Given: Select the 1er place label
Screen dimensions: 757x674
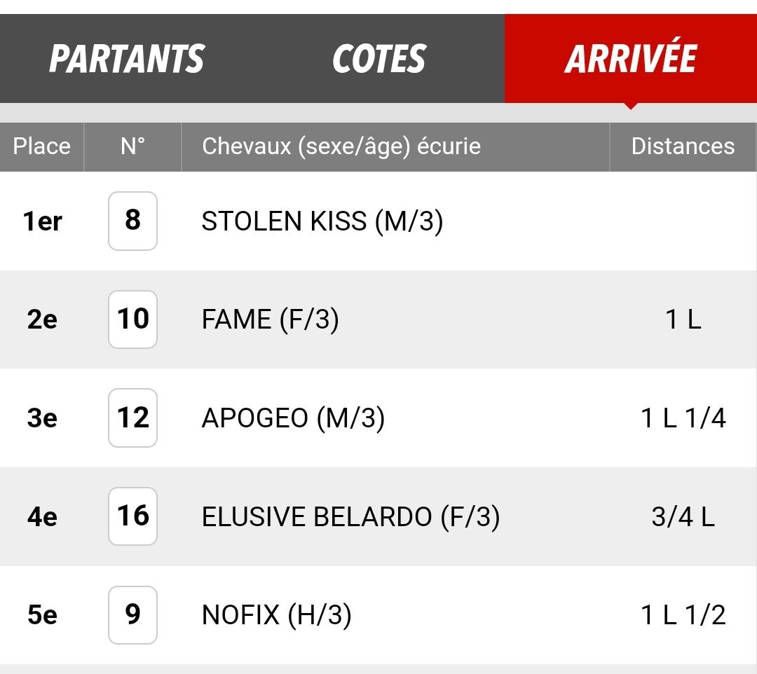Looking at the screenshot, I should click(43, 221).
